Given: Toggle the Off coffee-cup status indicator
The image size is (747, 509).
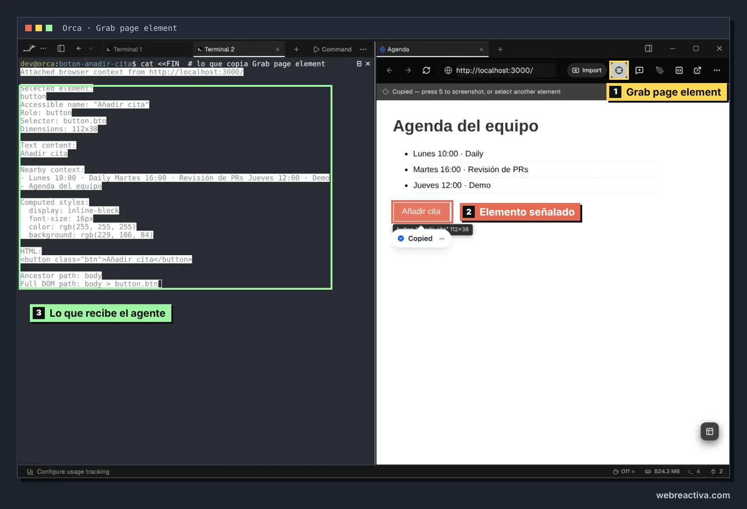Looking at the screenshot, I should click(624, 472).
